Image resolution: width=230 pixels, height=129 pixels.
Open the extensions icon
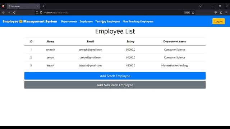click(x=221, y=13)
